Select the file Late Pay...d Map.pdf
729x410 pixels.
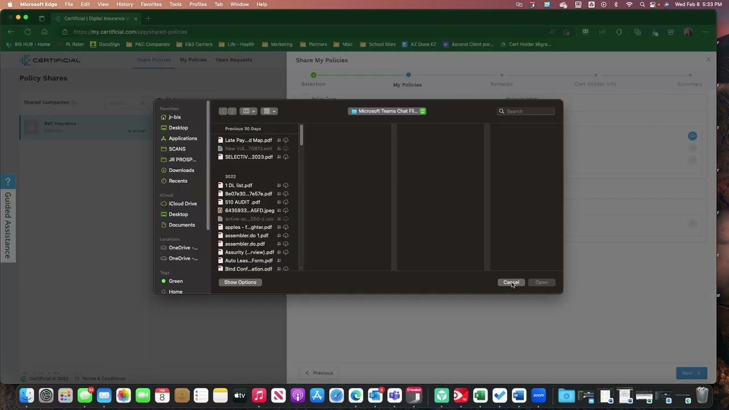pyautogui.click(x=248, y=140)
